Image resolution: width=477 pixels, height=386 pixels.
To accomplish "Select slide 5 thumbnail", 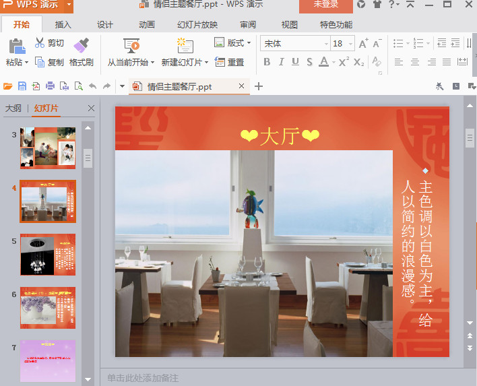I will pos(48,255).
